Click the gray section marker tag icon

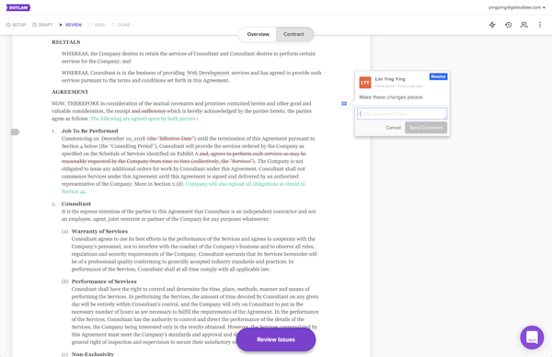point(15,132)
